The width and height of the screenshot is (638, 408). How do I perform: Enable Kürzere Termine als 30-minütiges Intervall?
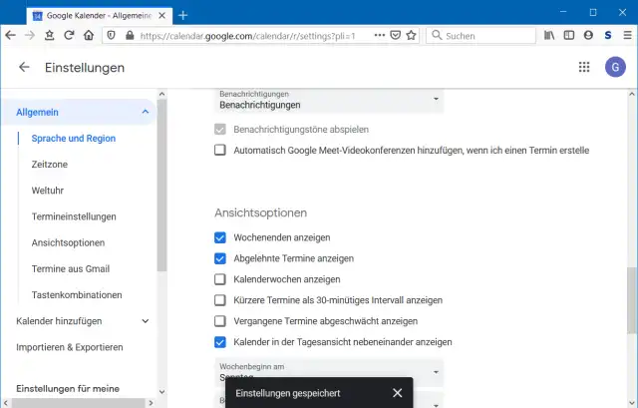pyautogui.click(x=220, y=300)
